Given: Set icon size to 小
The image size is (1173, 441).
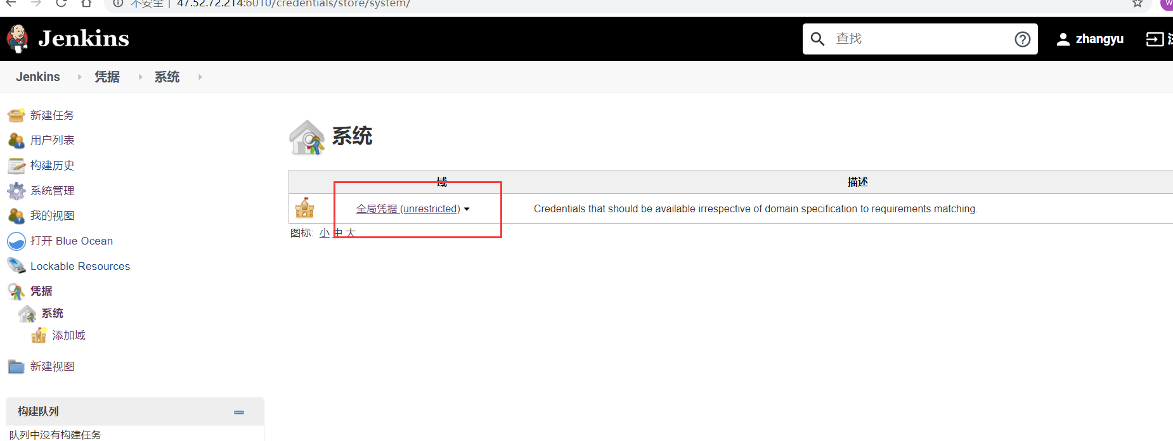Looking at the screenshot, I should pyautogui.click(x=325, y=233).
